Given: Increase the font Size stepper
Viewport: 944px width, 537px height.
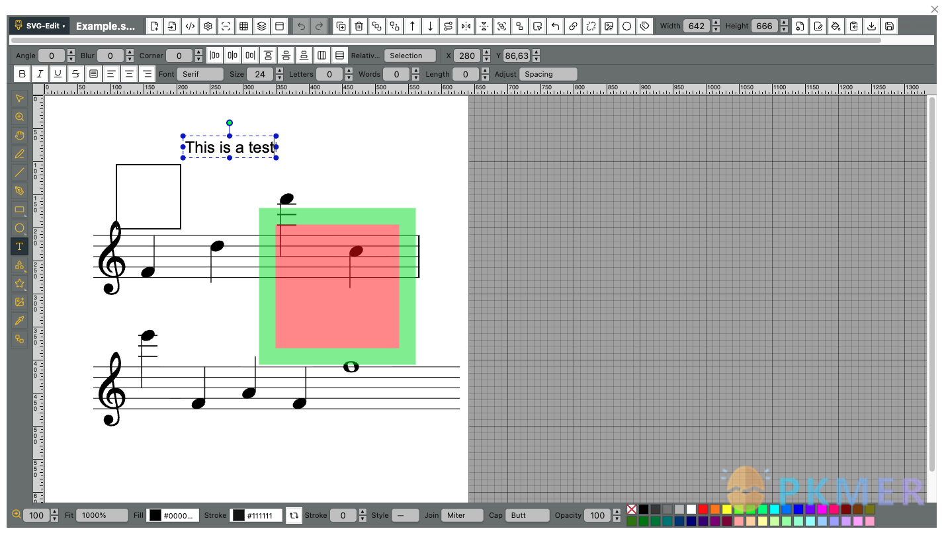Looking at the screenshot, I should point(279,71).
